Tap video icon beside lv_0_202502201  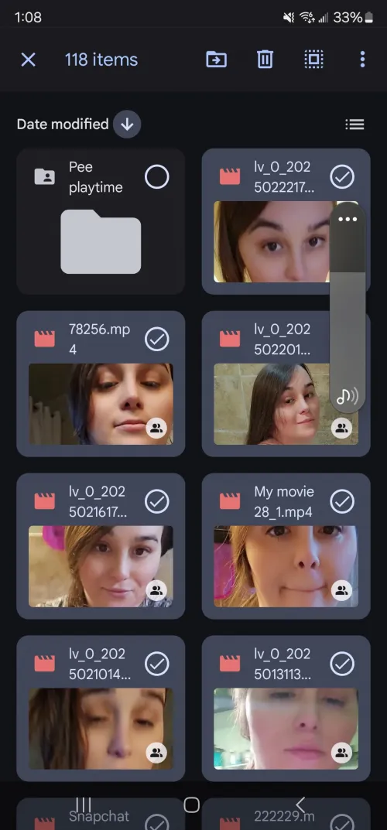[x=230, y=339]
